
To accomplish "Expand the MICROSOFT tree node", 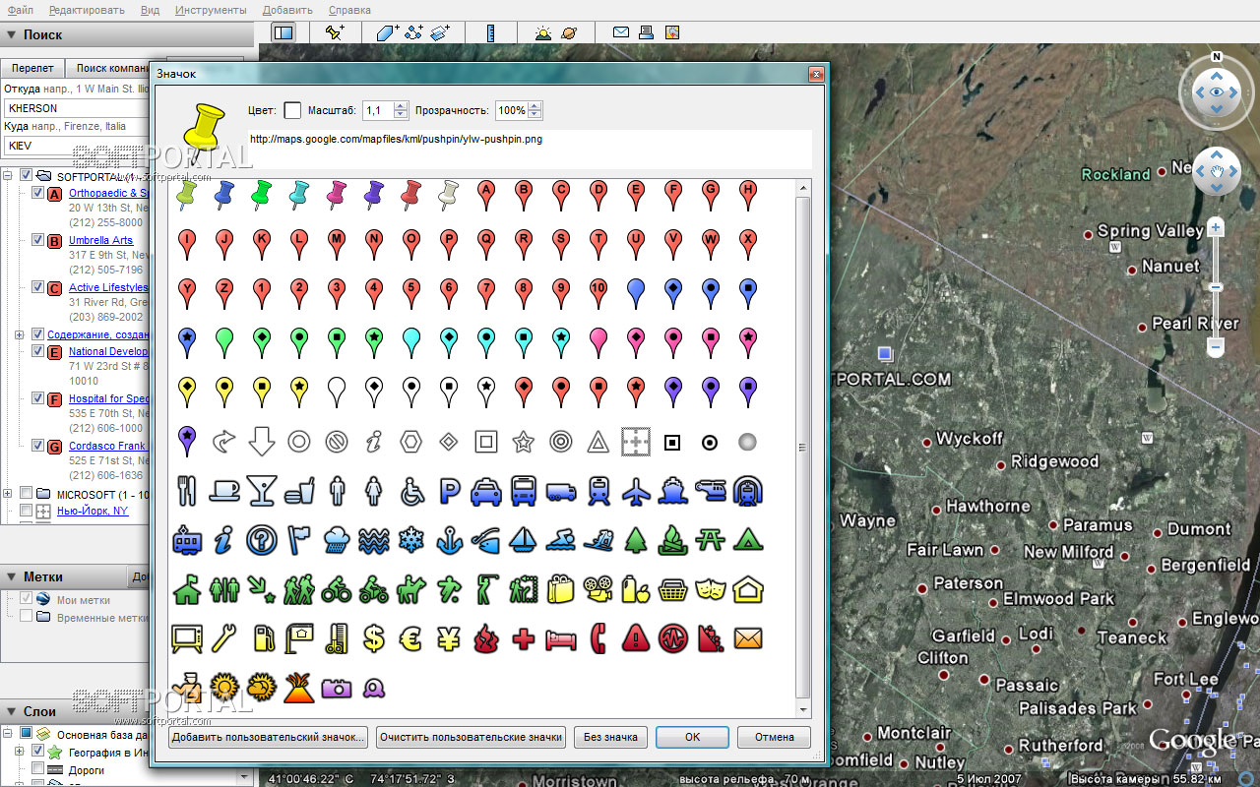I will click(x=8, y=494).
